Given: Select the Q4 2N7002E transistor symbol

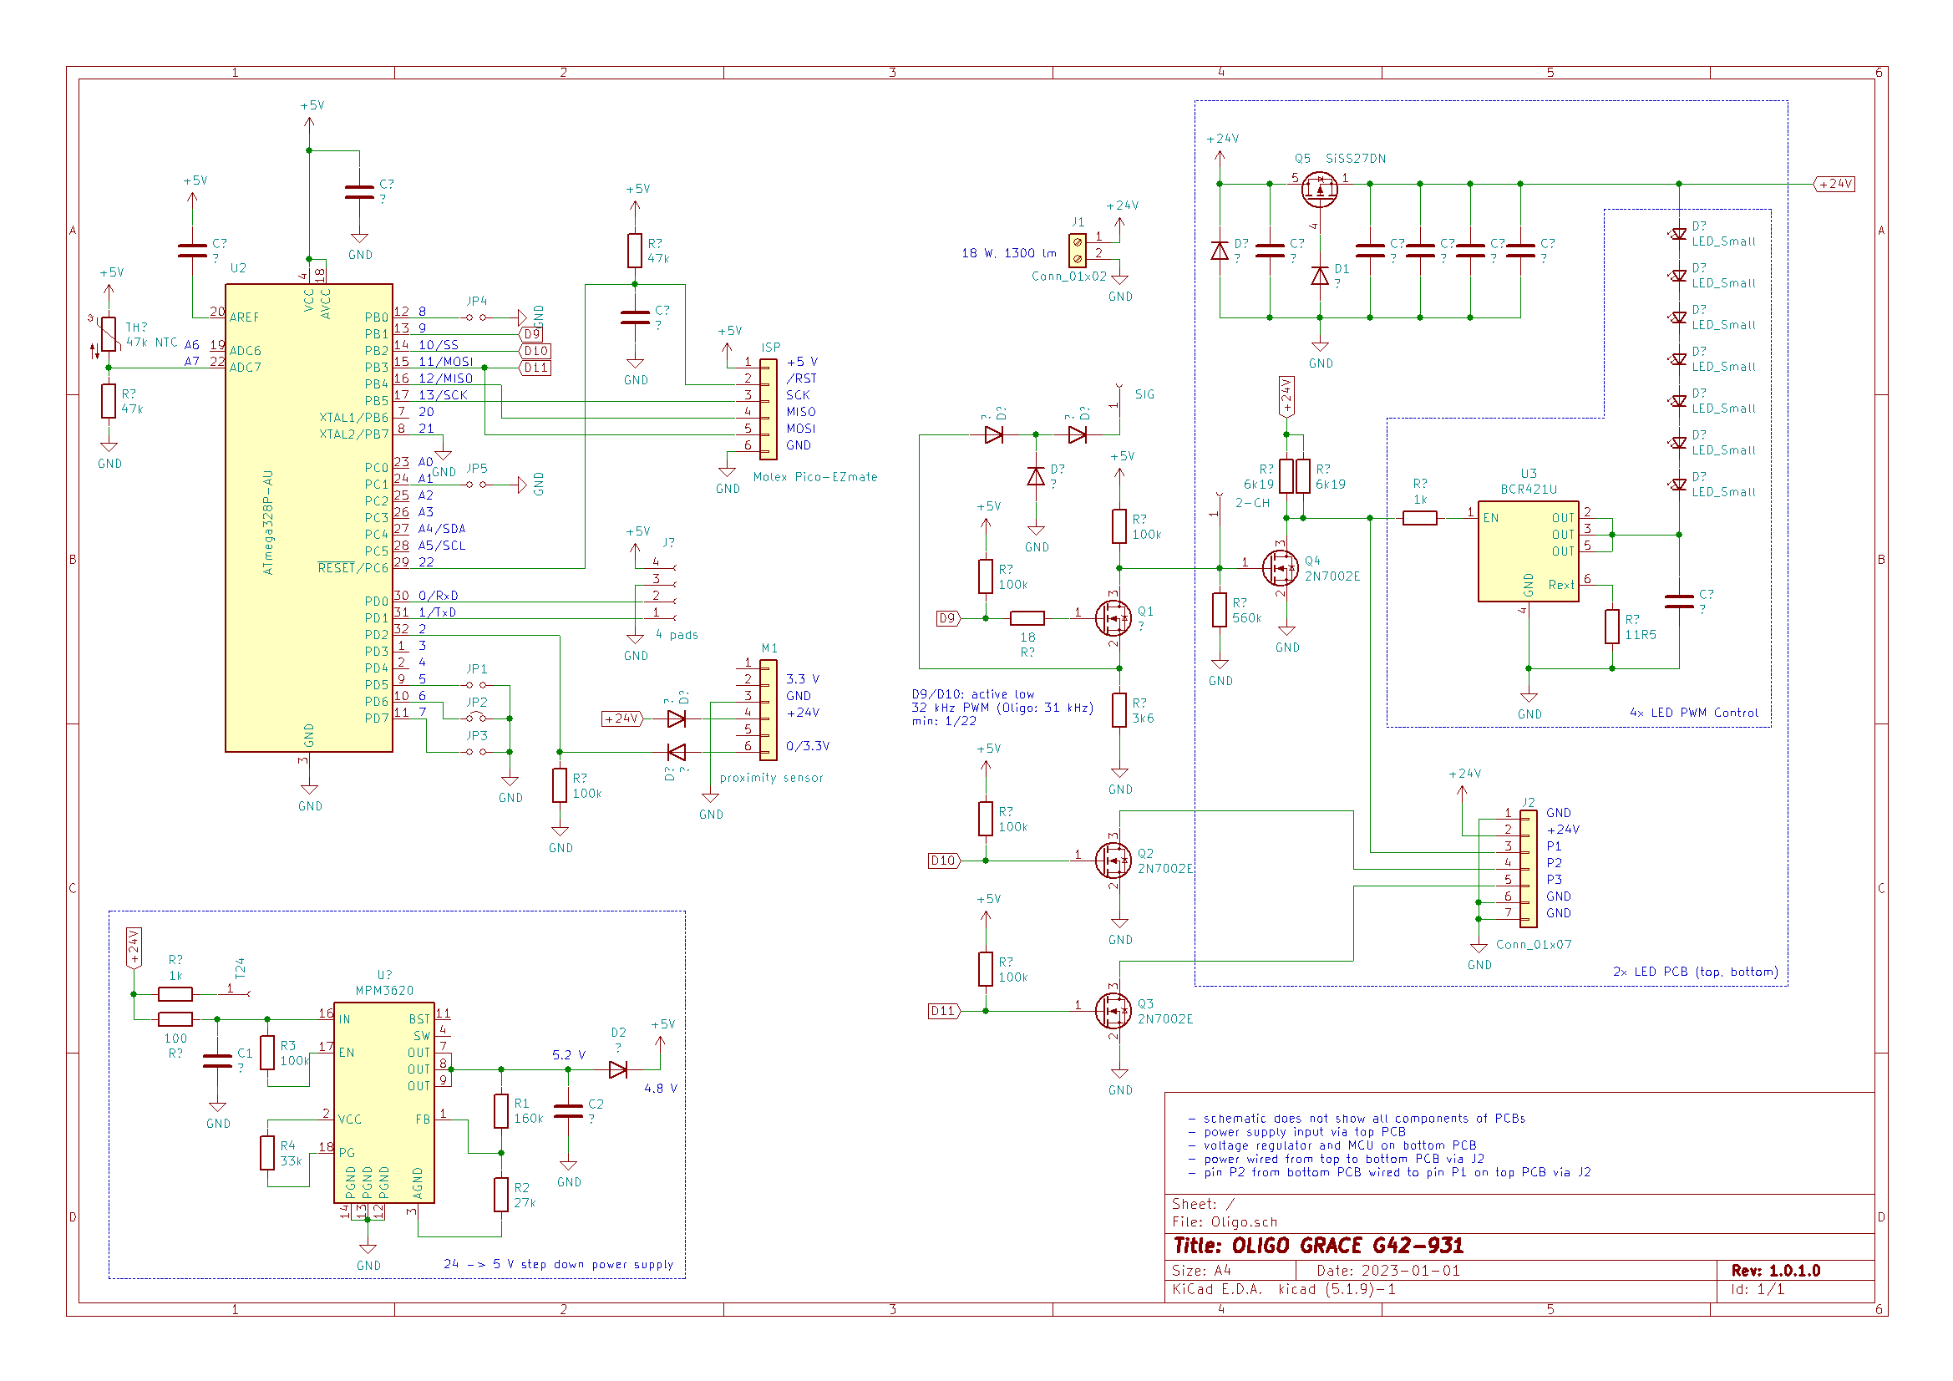Looking at the screenshot, I should 1281,567.
